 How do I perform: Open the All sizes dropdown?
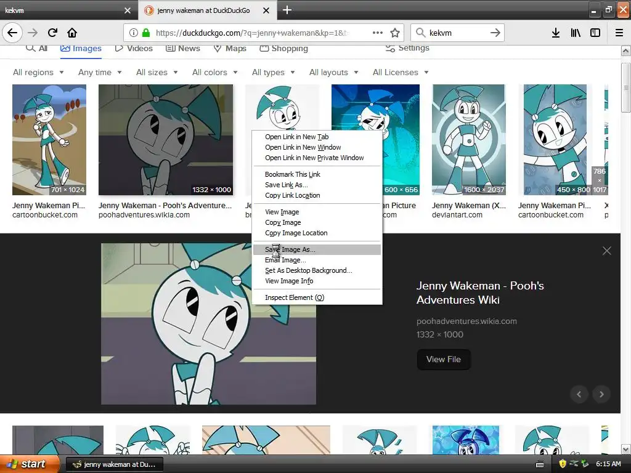tap(157, 73)
